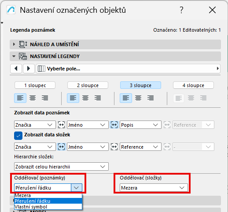Toggle merge icon between Značka and Jméno (složek row)
Viewport: 228px width, 212px height.
click(61, 147)
